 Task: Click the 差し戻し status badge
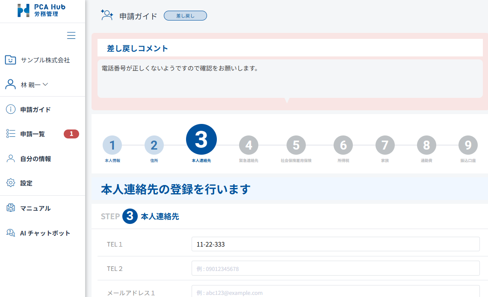(185, 16)
